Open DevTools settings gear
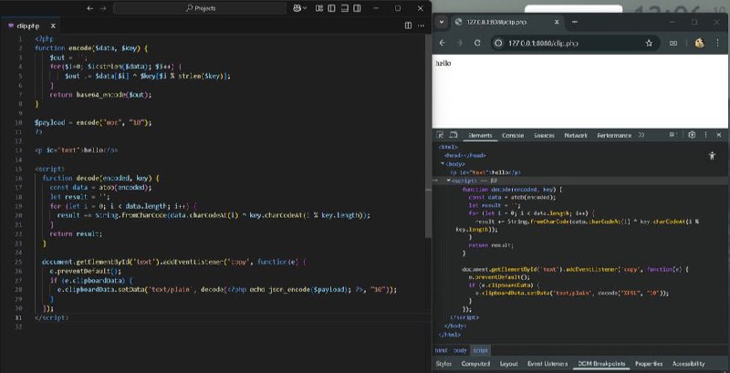This screenshot has height=373, width=730. pyautogui.click(x=692, y=135)
